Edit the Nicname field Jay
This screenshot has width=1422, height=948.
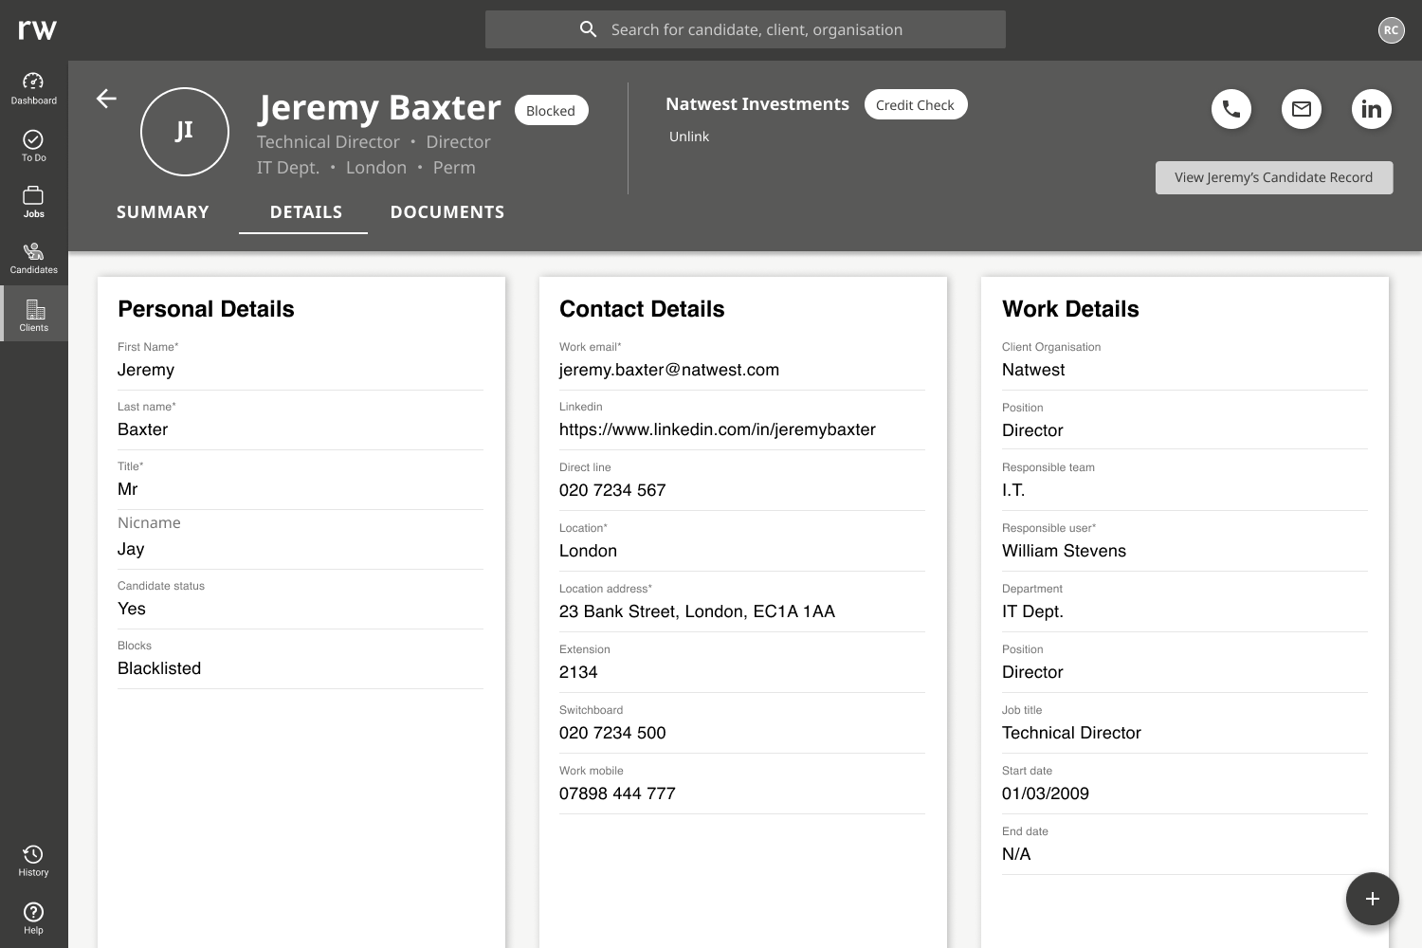(301, 539)
